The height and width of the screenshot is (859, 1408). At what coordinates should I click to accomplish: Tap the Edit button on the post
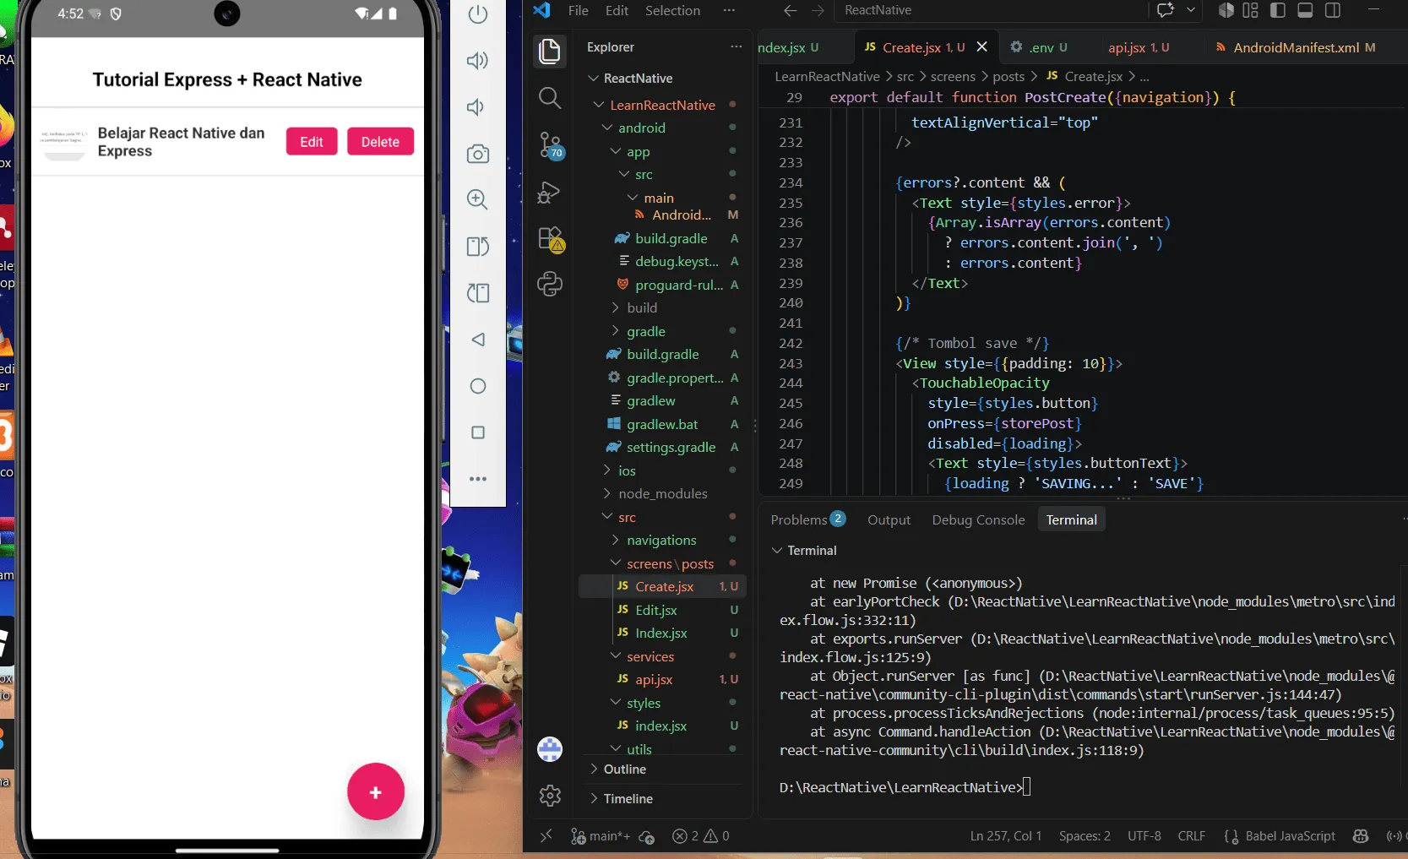(x=312, y=142)
